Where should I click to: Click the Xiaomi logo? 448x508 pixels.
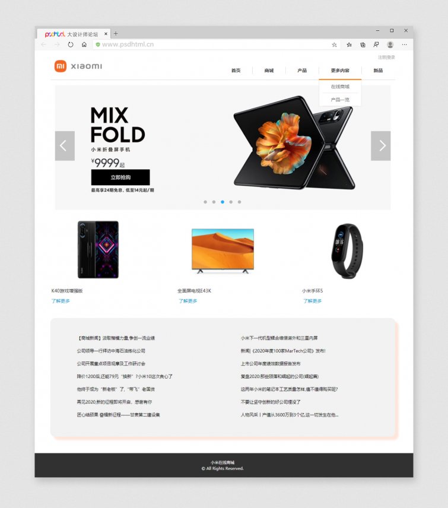point(78,66)
